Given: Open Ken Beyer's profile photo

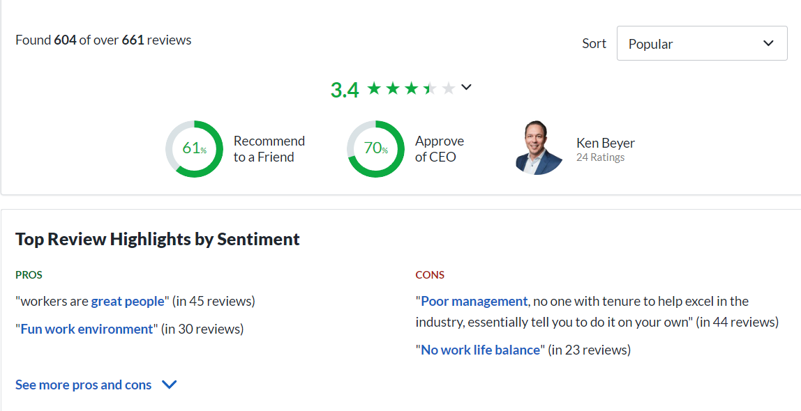Looking at the screenshot, I should click(539, 148).
